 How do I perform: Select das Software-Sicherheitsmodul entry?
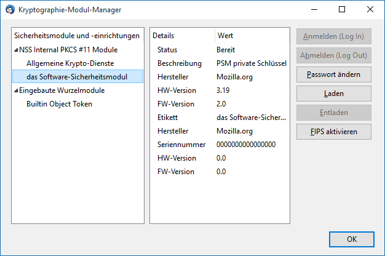click(76, 77)
